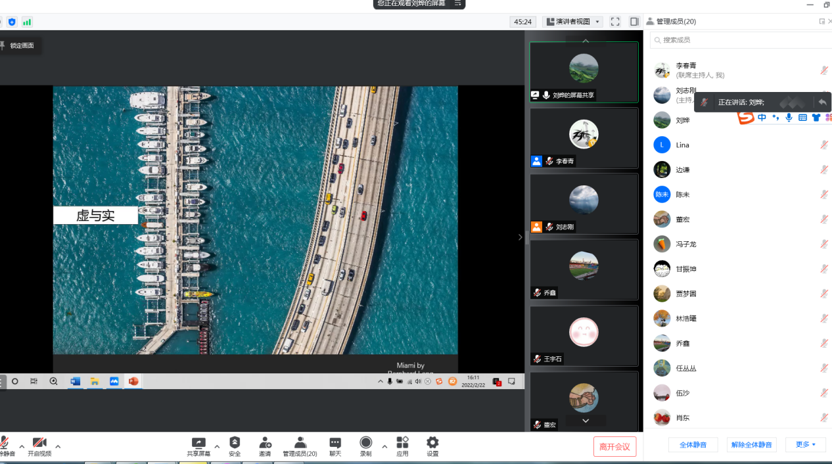This screenshot has height=464, width=832.
Task: Click the 离开会议 button
Action: coord(614,447)
